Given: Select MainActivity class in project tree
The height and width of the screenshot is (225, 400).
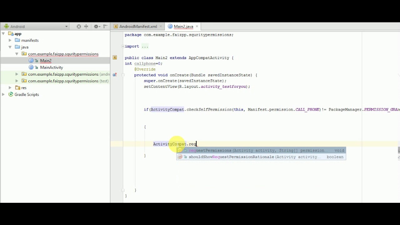Looking at the screenshot, I should coord(52,67).
